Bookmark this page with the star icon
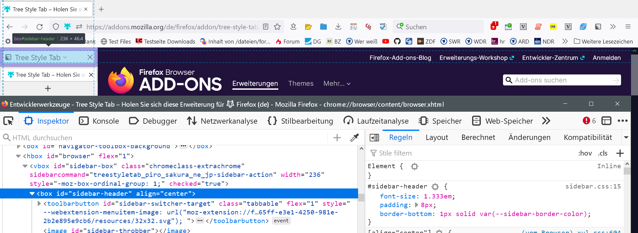 [x=277, y=27]
